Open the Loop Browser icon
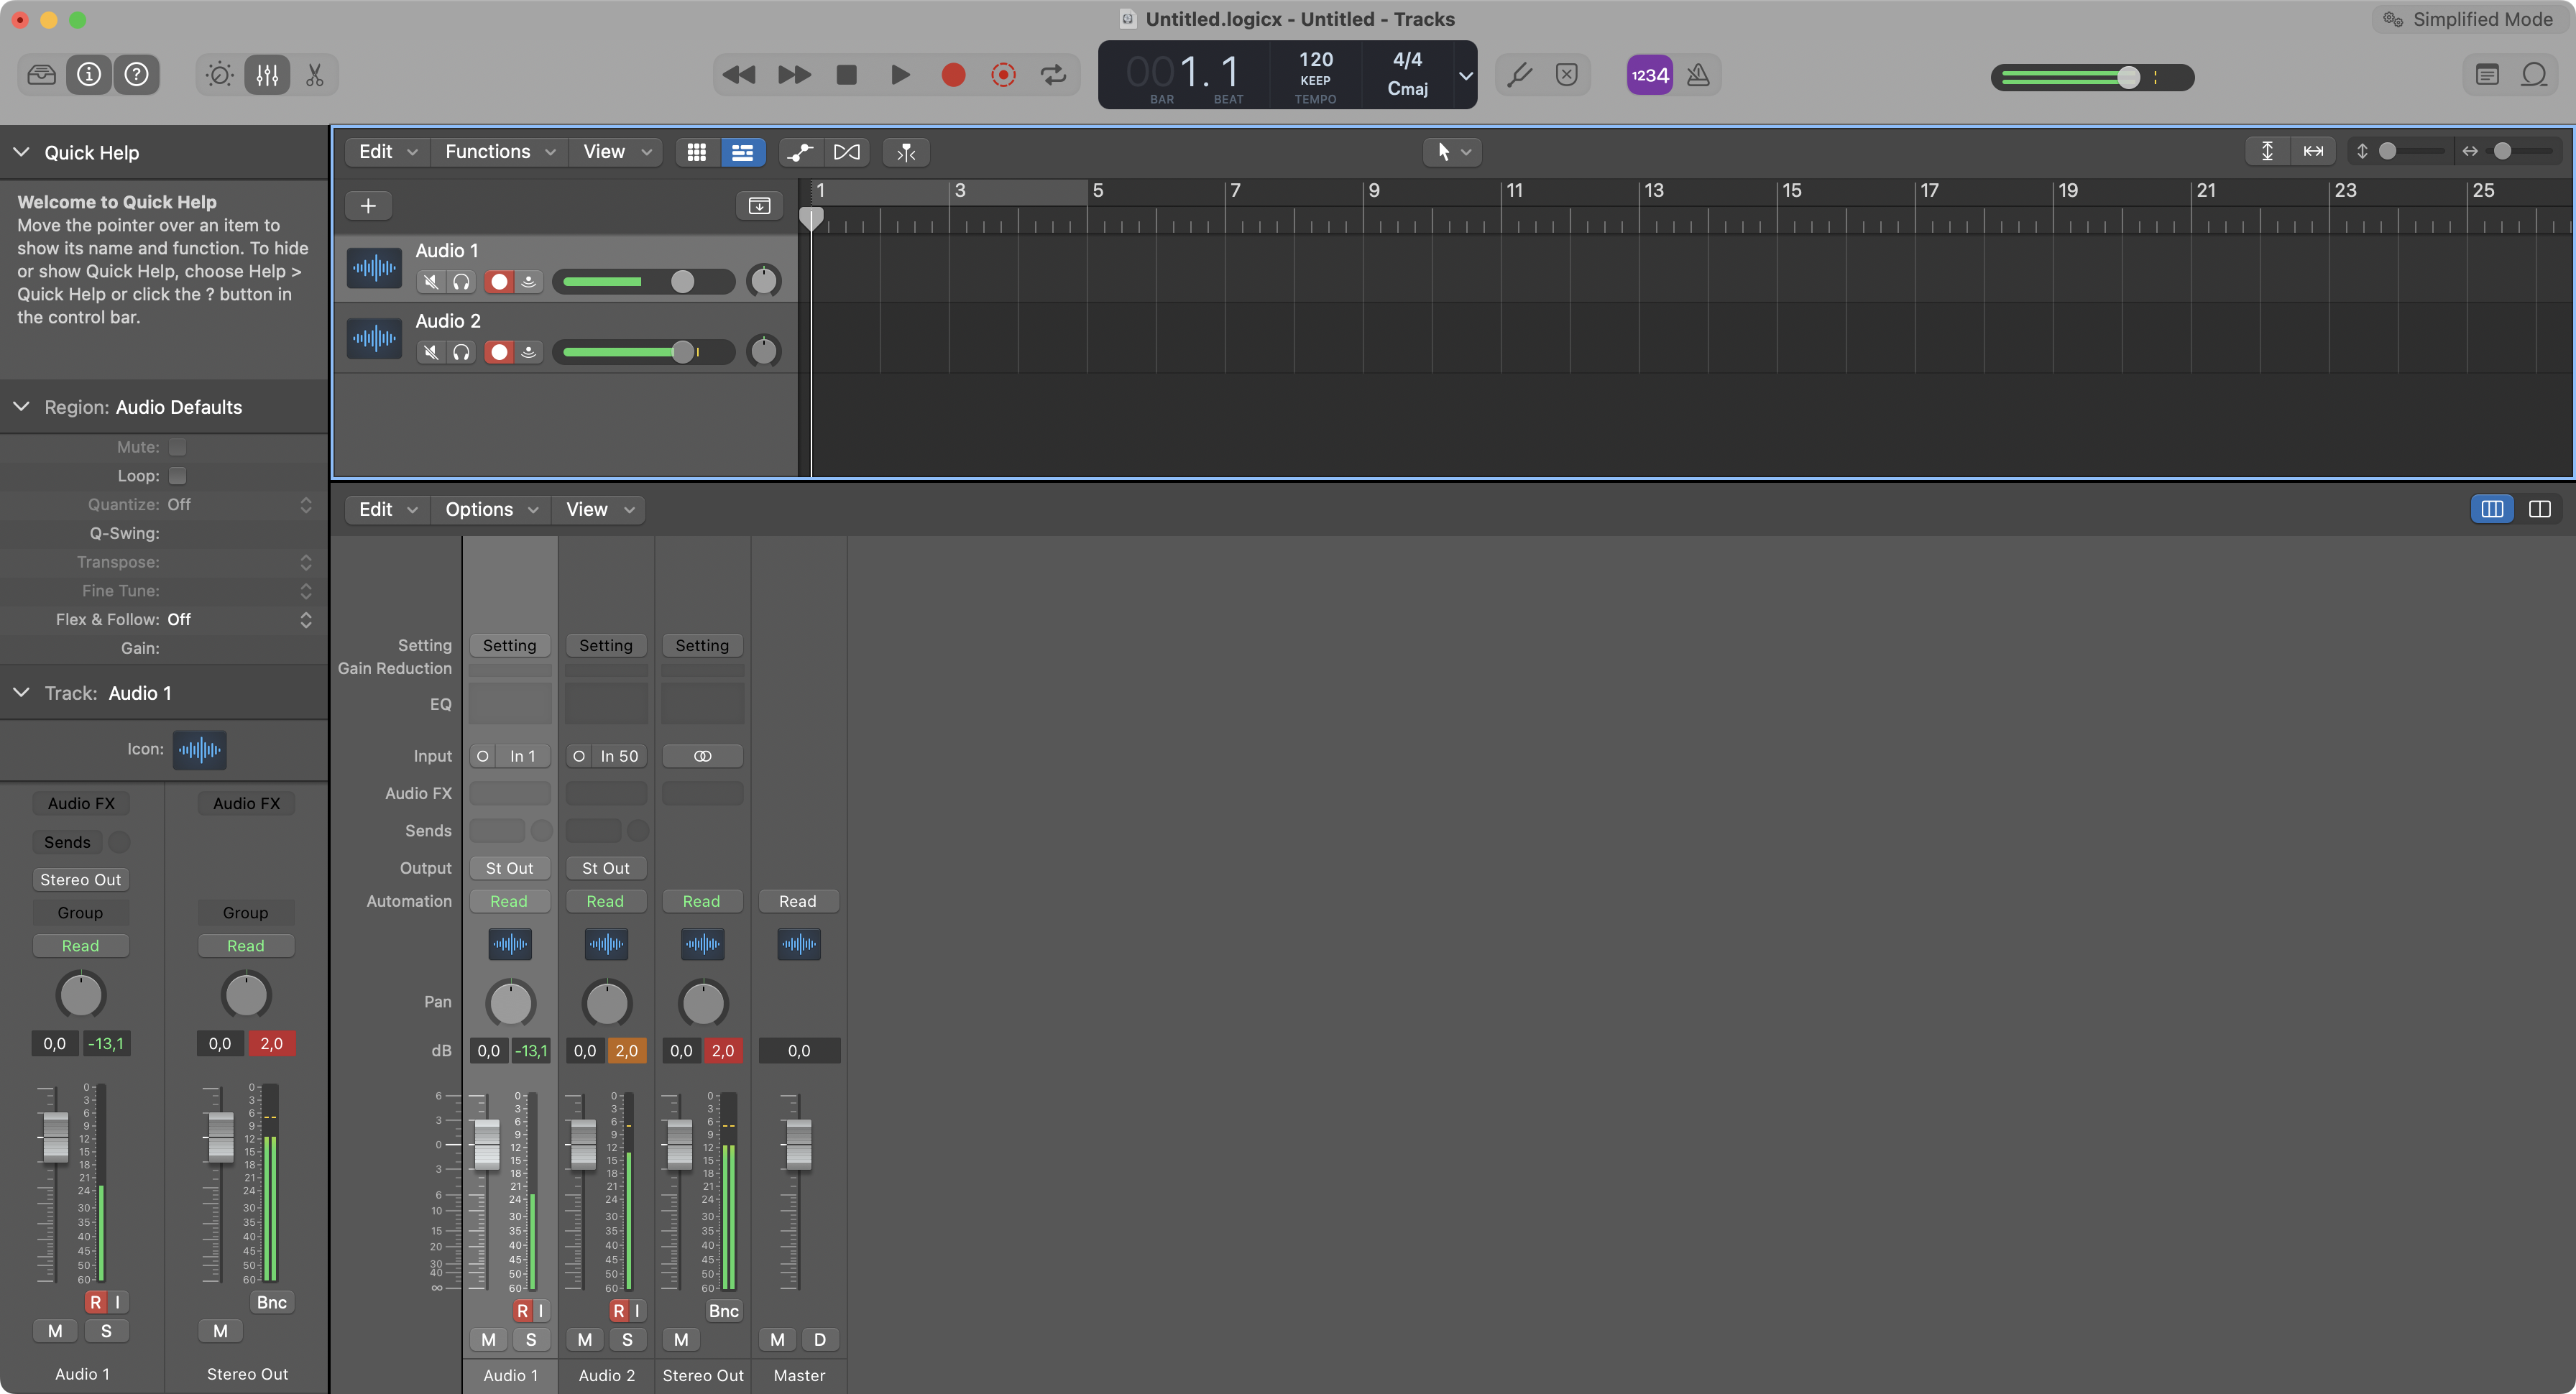Image resolution: width=2576 pixels, height=1394 pixels. 2534,75
